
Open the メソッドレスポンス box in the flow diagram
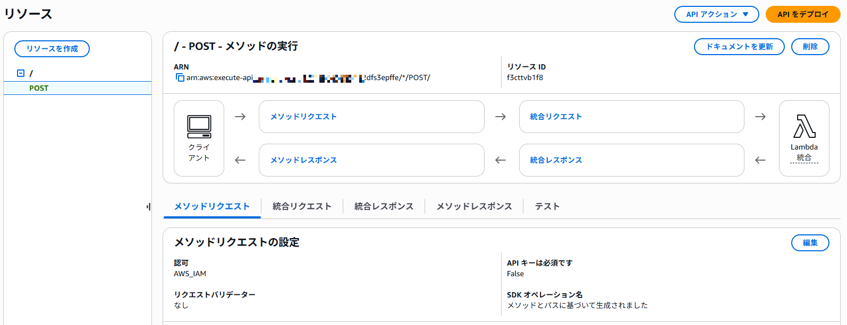pos(371,160)
